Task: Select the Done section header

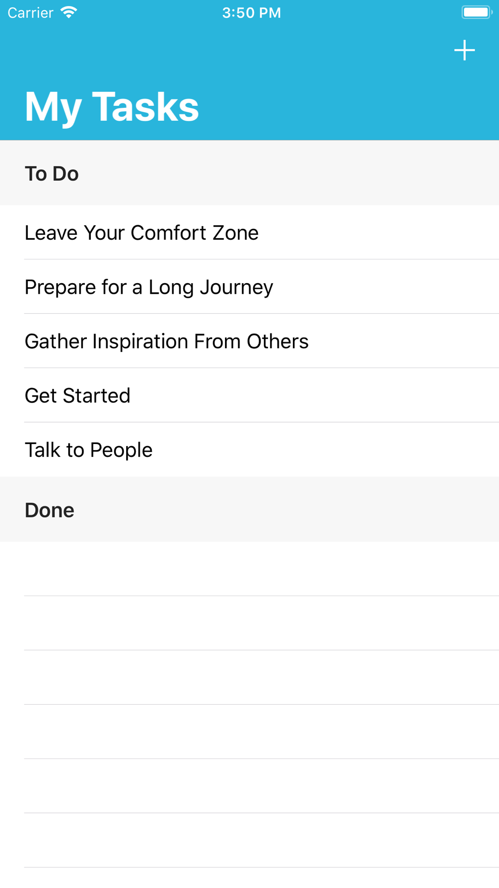Action: (249, 509)
